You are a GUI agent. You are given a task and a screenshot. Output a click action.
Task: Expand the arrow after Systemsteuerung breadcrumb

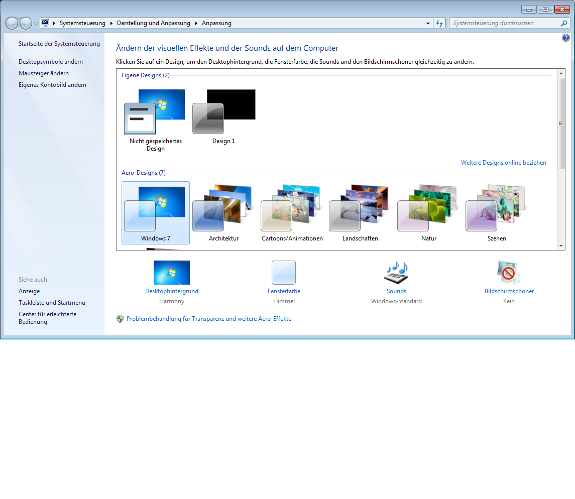tap(111, 23)
